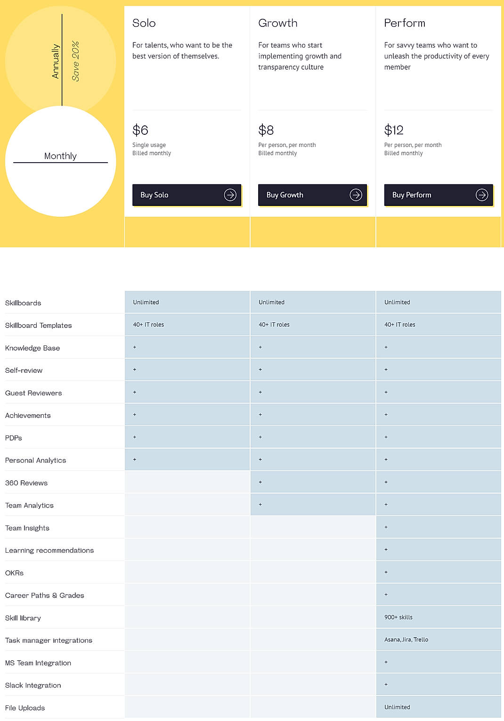Click Unlimited in the File Uploads row
Viewport: 504px width, 721px height.
point(397,707)
